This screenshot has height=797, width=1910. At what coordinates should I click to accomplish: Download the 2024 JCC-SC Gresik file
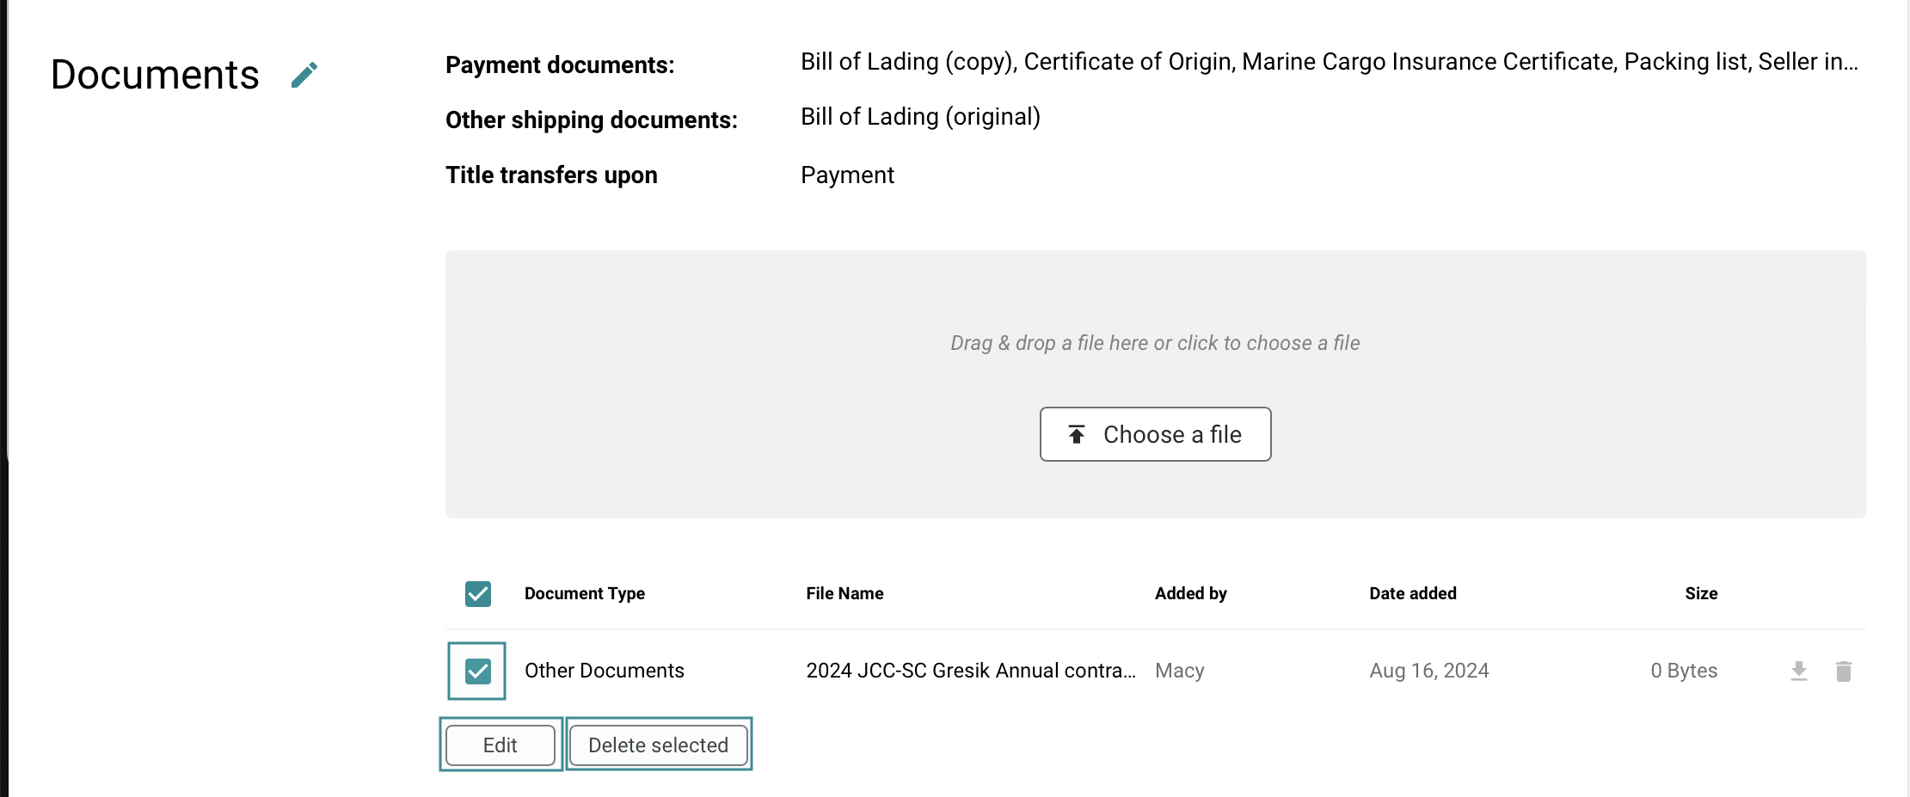[x=1798, y=671]
